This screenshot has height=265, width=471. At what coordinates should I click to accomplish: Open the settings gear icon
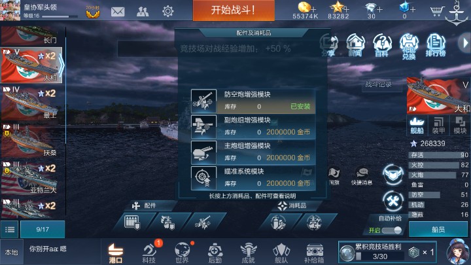167,11
